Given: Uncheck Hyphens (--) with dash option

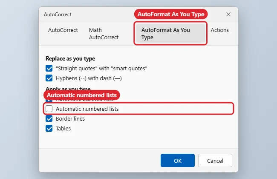Looking at the screenshot, I should pos(49,78).
